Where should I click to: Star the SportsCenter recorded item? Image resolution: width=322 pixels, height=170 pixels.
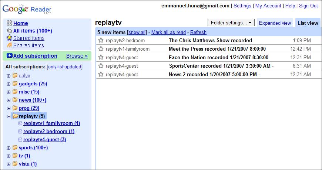point(101,66)
